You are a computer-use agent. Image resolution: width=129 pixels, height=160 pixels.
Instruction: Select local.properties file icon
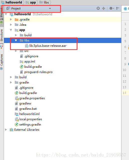pos(17,119)
